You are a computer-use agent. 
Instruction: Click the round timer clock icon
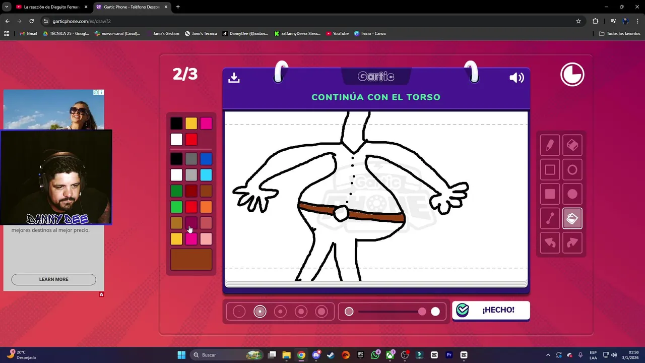point(572,75)
